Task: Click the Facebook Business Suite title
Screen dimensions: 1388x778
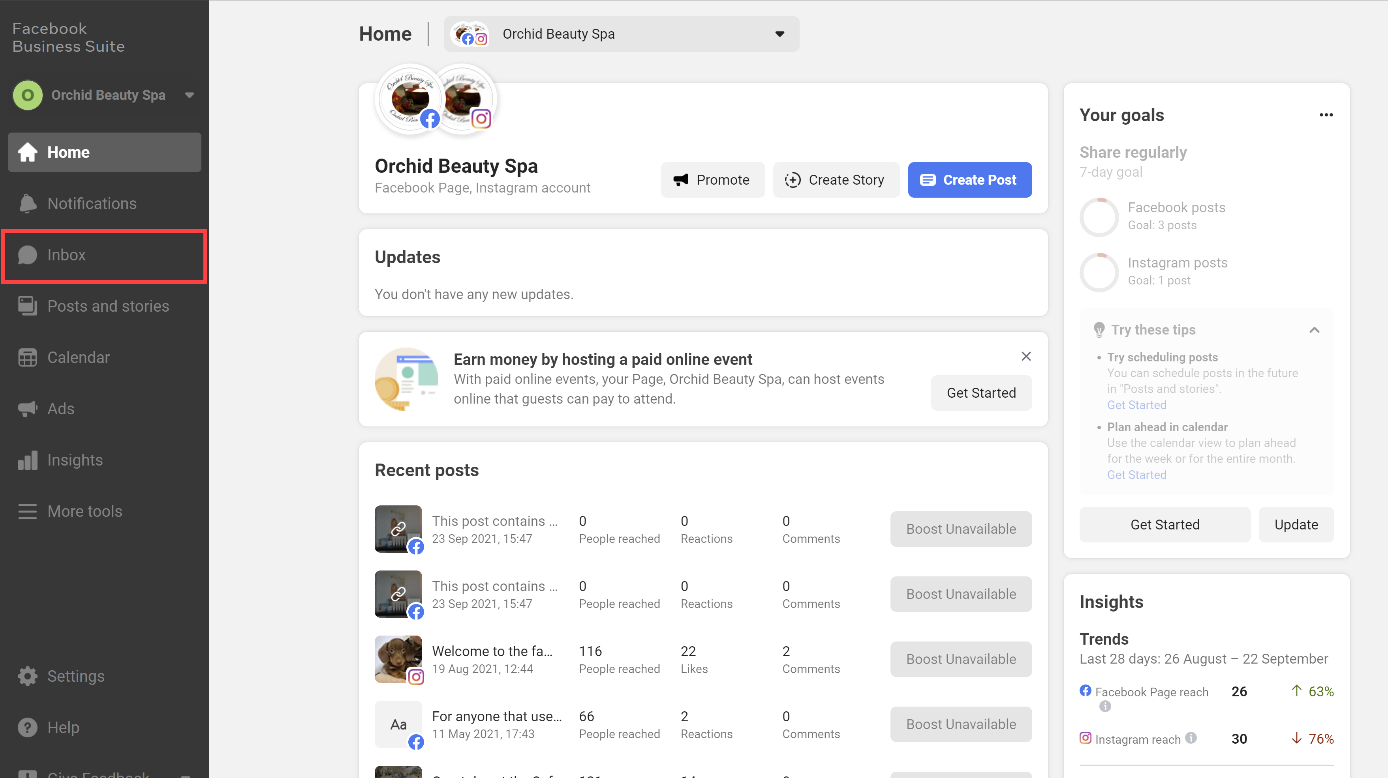Action: coord(68,37)
